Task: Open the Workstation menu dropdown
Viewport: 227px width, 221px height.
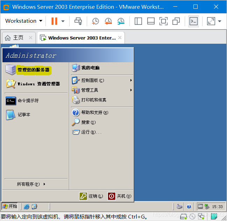Action: pyautogui.click(x=24, y=21)
